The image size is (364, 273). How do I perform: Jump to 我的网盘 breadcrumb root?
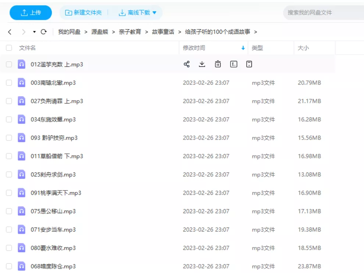69,32
